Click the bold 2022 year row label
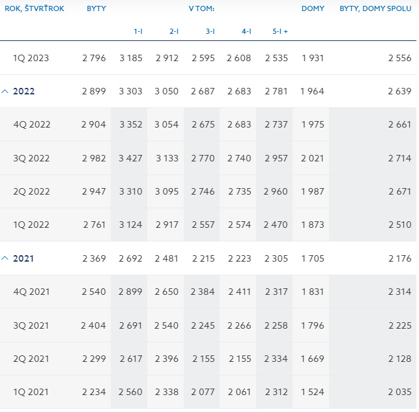 coord(24,92)
